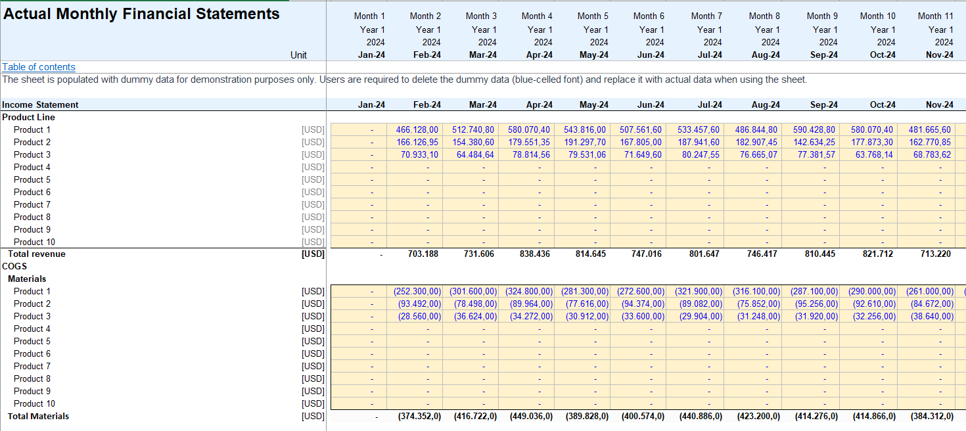The width and height of the screenshot is (966, 431).
Task: Select cell containing 162.770,85
Action: 926,142
